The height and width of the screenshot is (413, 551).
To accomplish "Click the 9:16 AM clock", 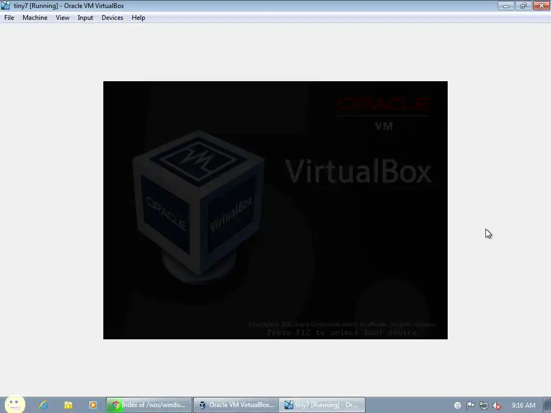I will pyautogui.click(x=523, y=405).
